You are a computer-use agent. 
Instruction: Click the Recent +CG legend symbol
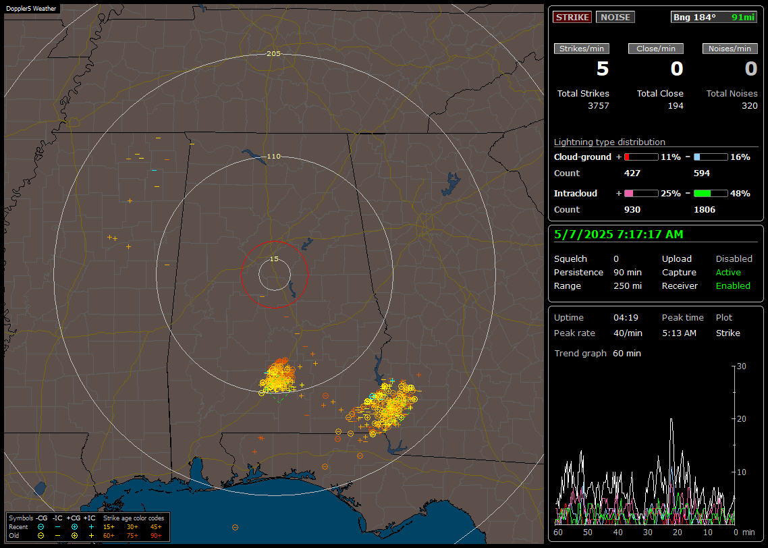coord(74,527)
